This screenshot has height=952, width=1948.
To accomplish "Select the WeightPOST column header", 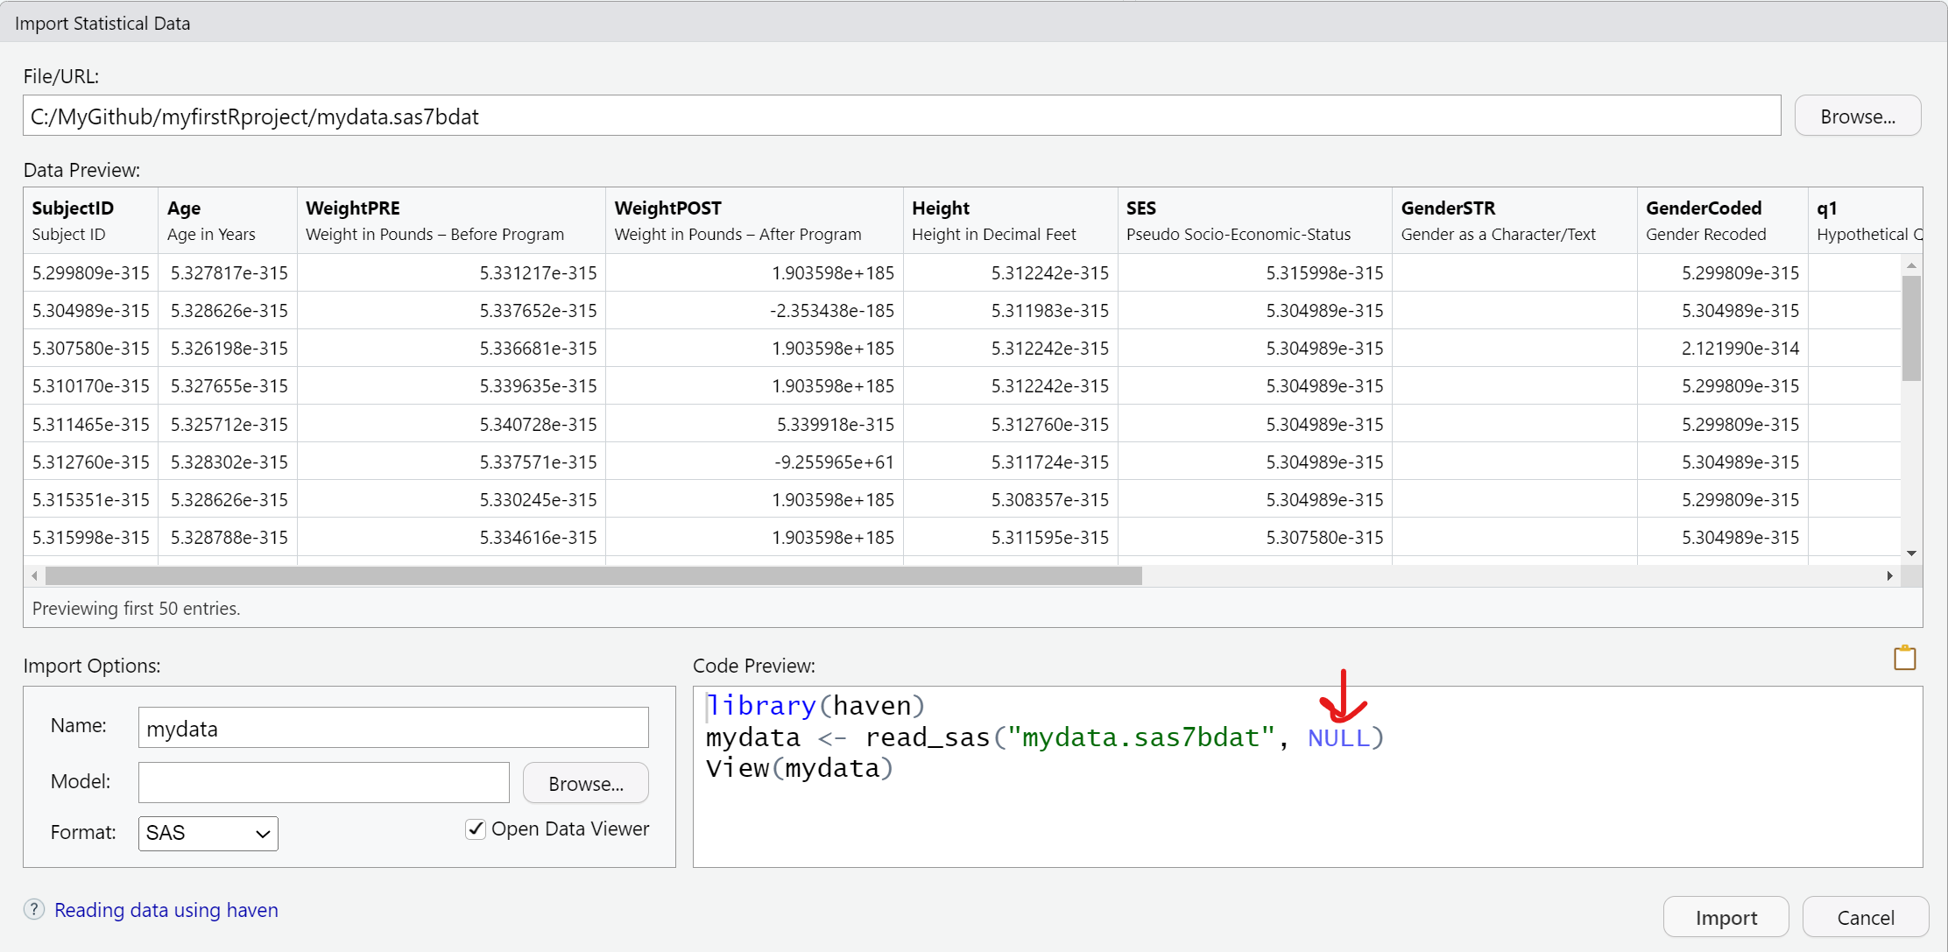I will coord(754,221).
